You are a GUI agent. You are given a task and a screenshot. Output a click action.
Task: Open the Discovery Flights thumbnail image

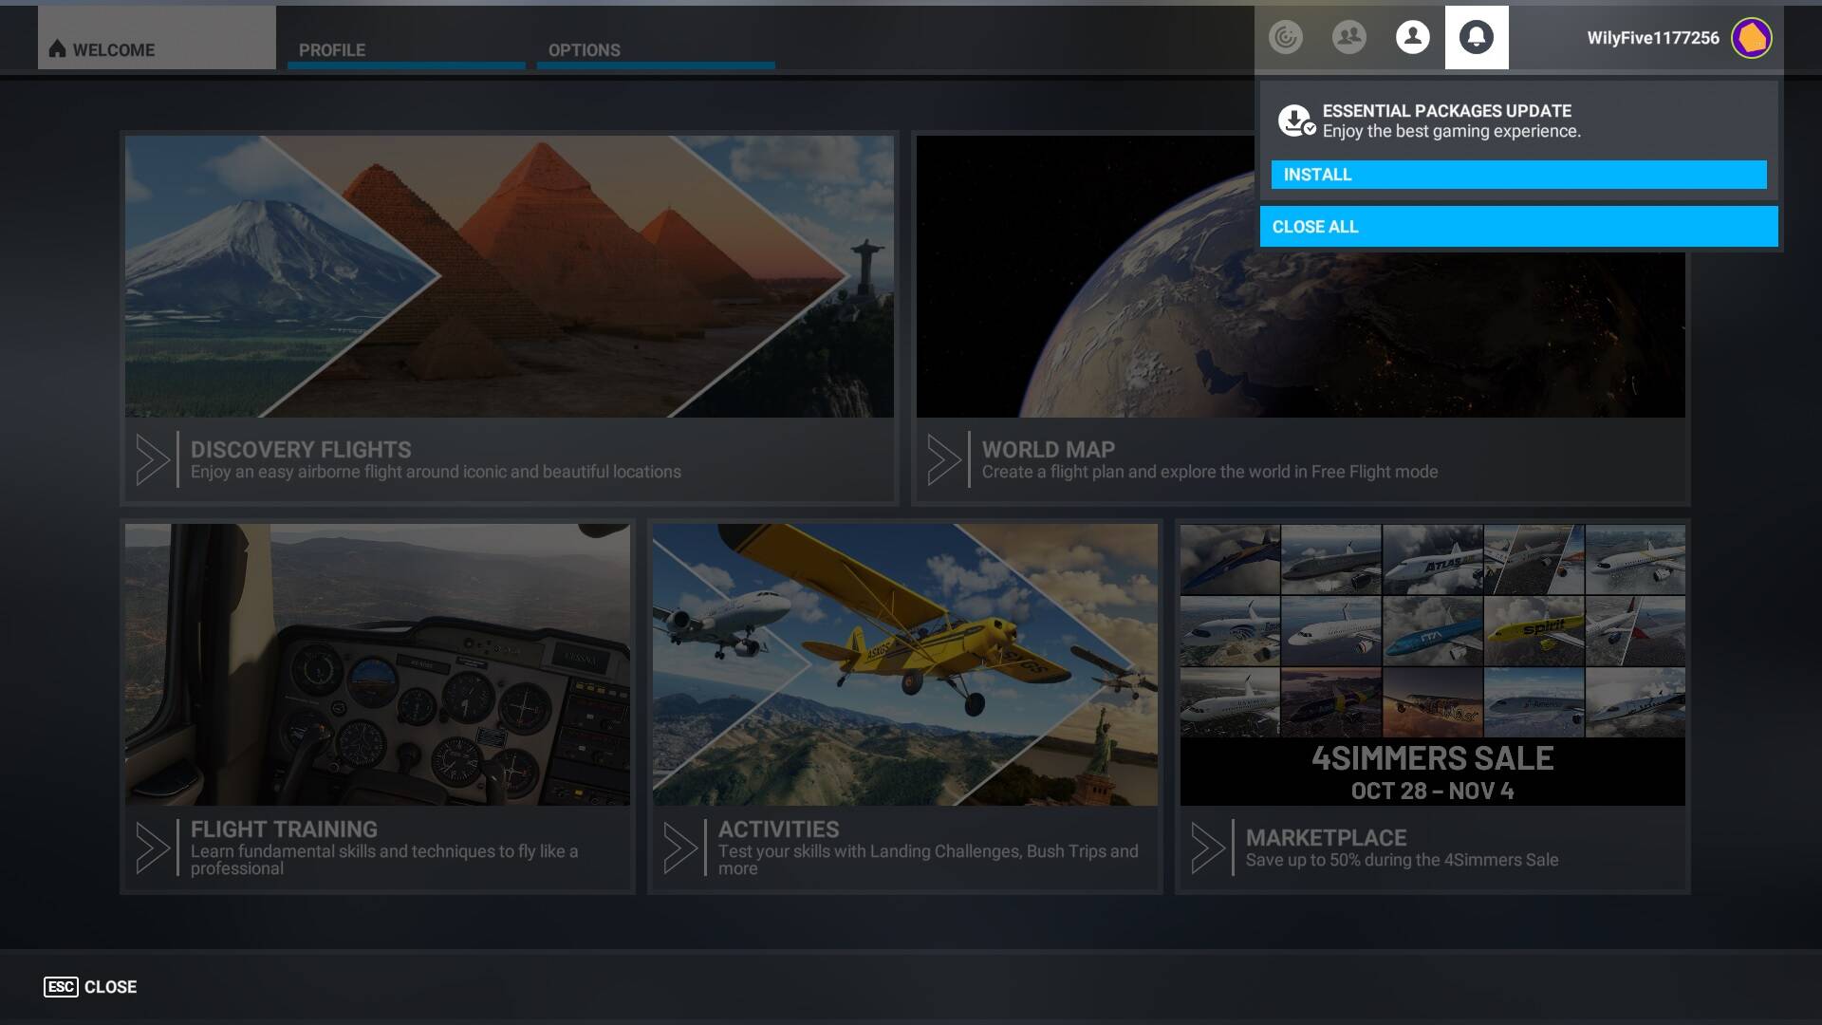510,276
